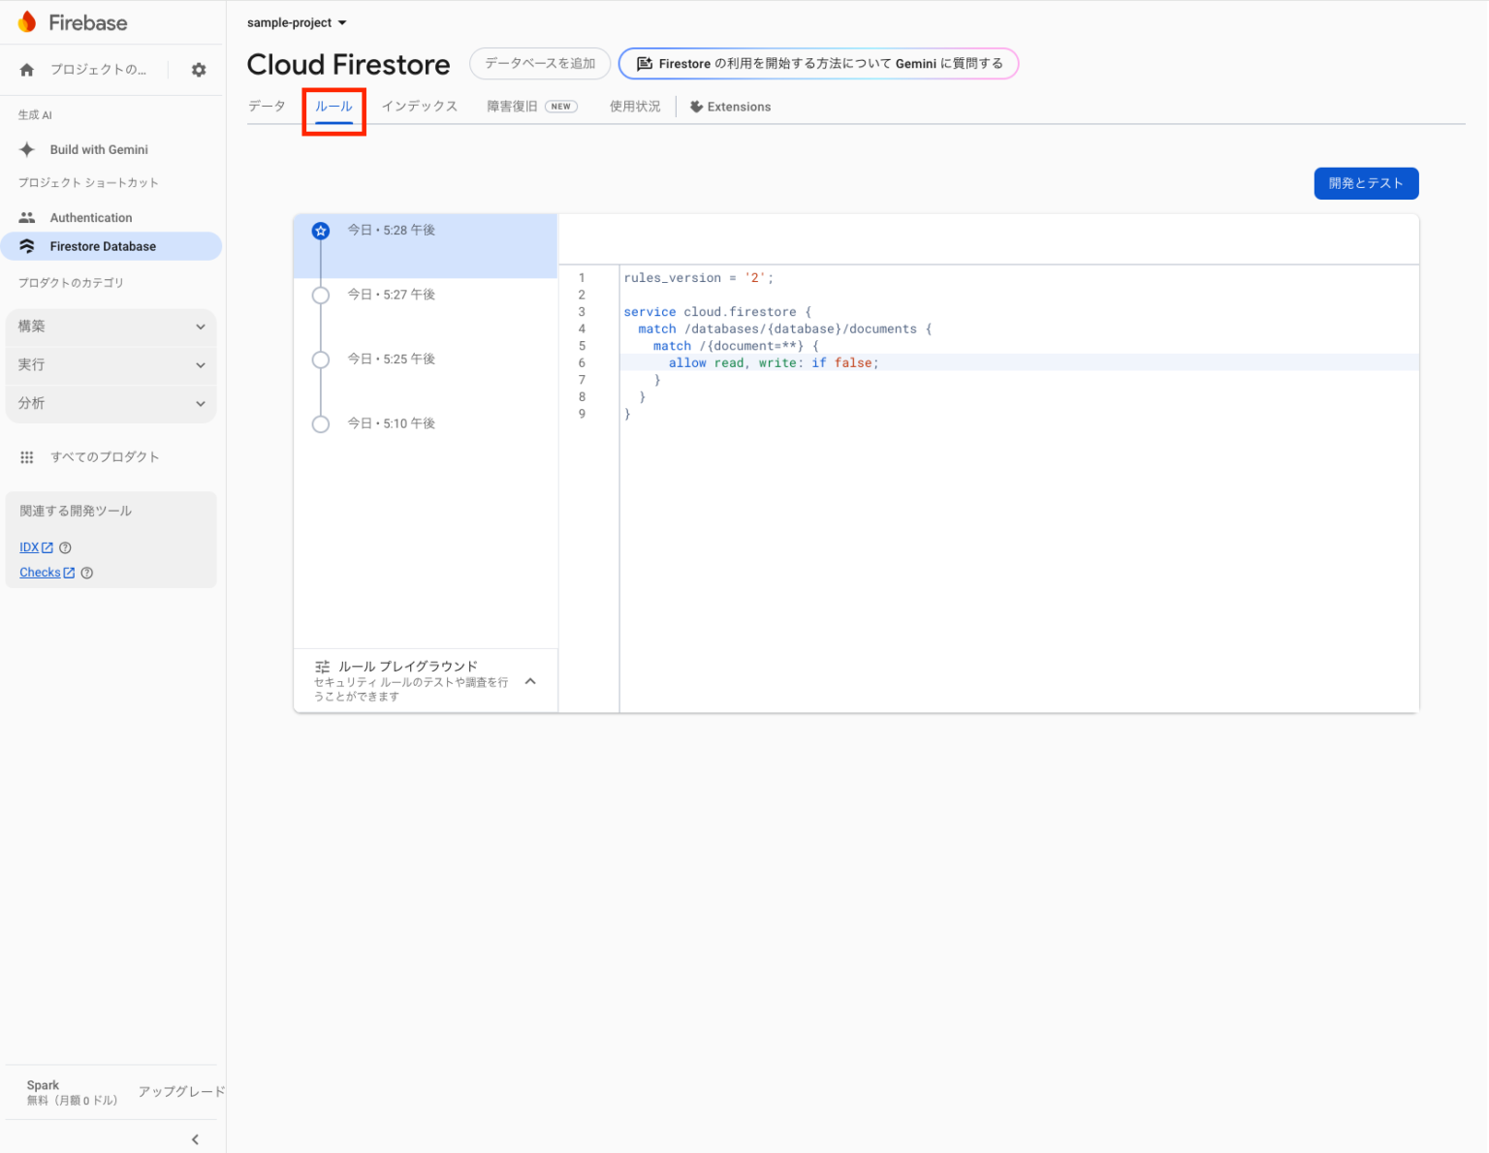Switch to the インデックス tab
1489x1153 pixels.
(x=419, y=107)
